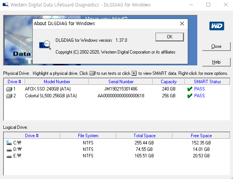Image resolution: width=233 pixels, height=179 pixels.
Task: Click the Close button in main window
Action: click(x=216, y=46)
